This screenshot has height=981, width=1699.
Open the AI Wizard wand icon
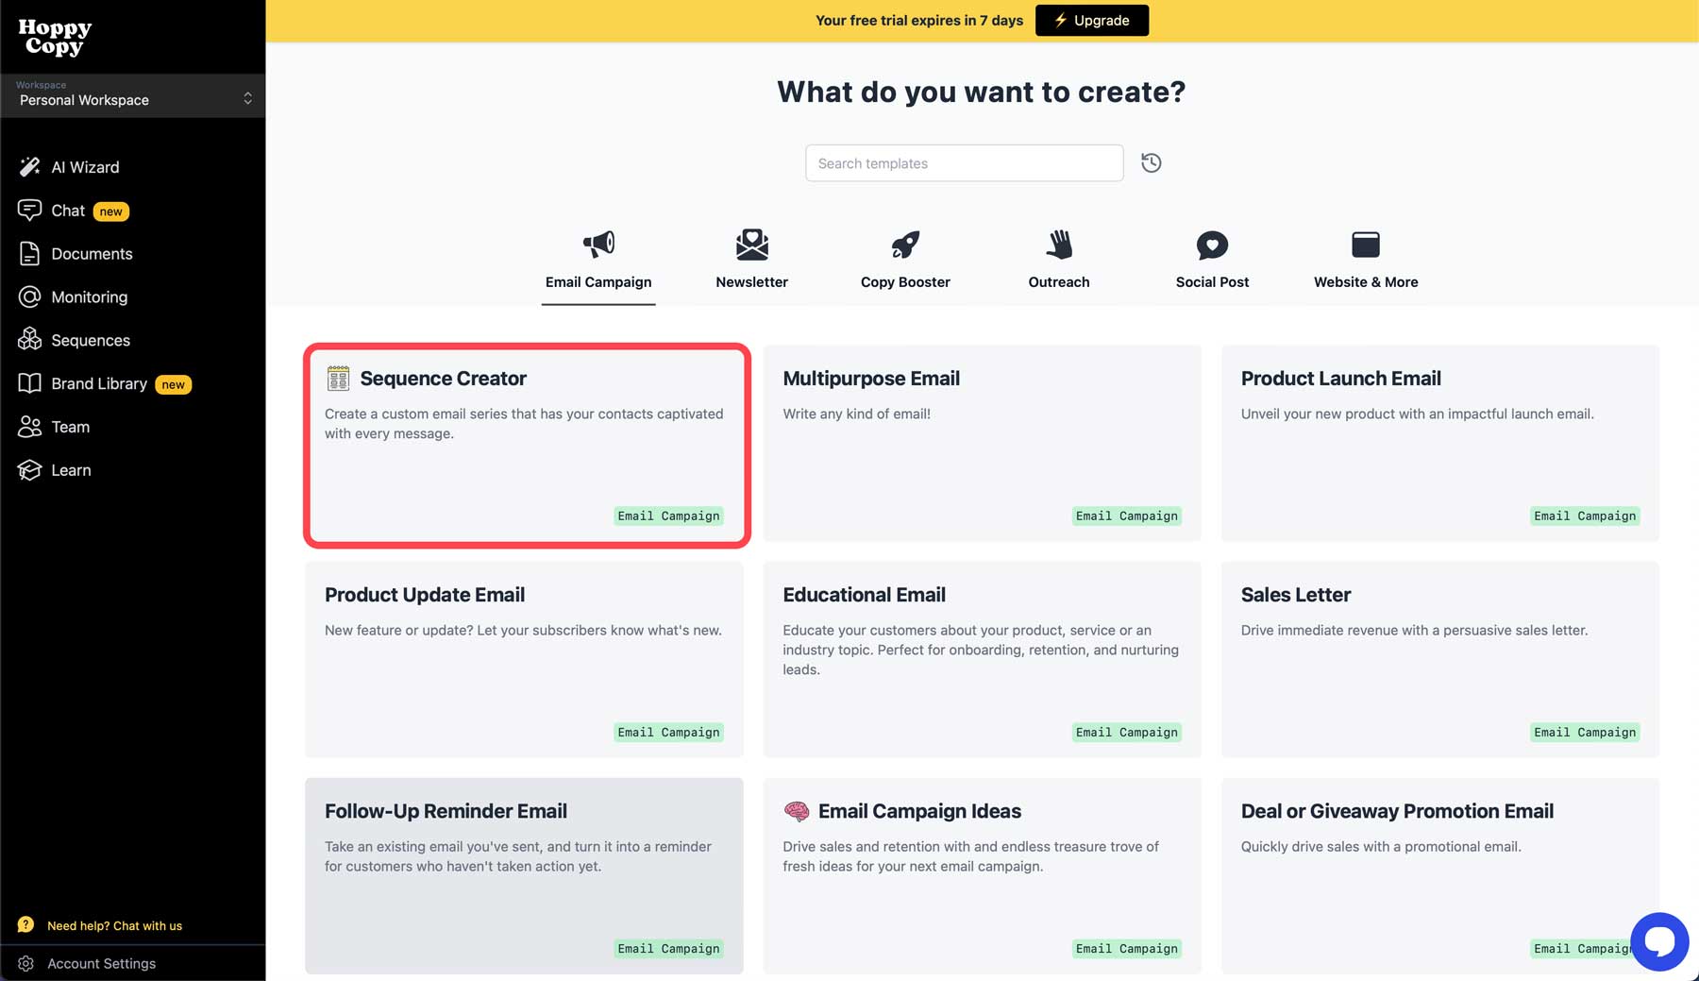tap(29, 167)
